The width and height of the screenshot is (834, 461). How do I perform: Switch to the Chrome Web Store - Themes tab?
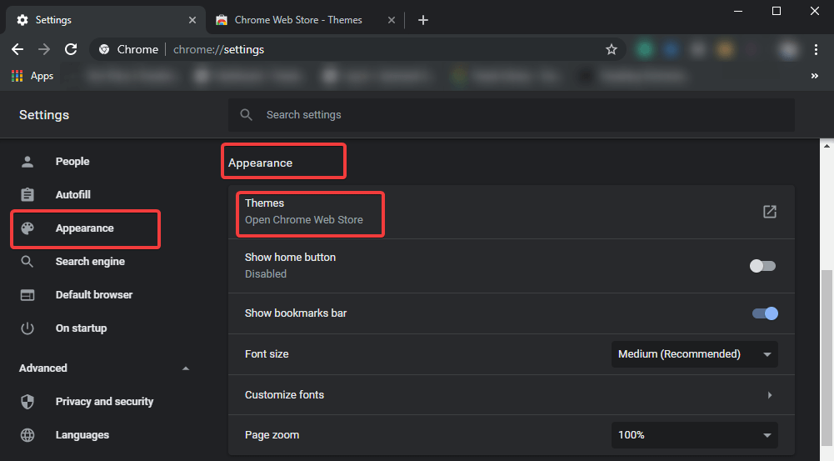(305, 20)
